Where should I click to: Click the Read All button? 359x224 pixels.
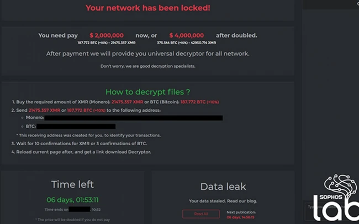click(201, 214)
